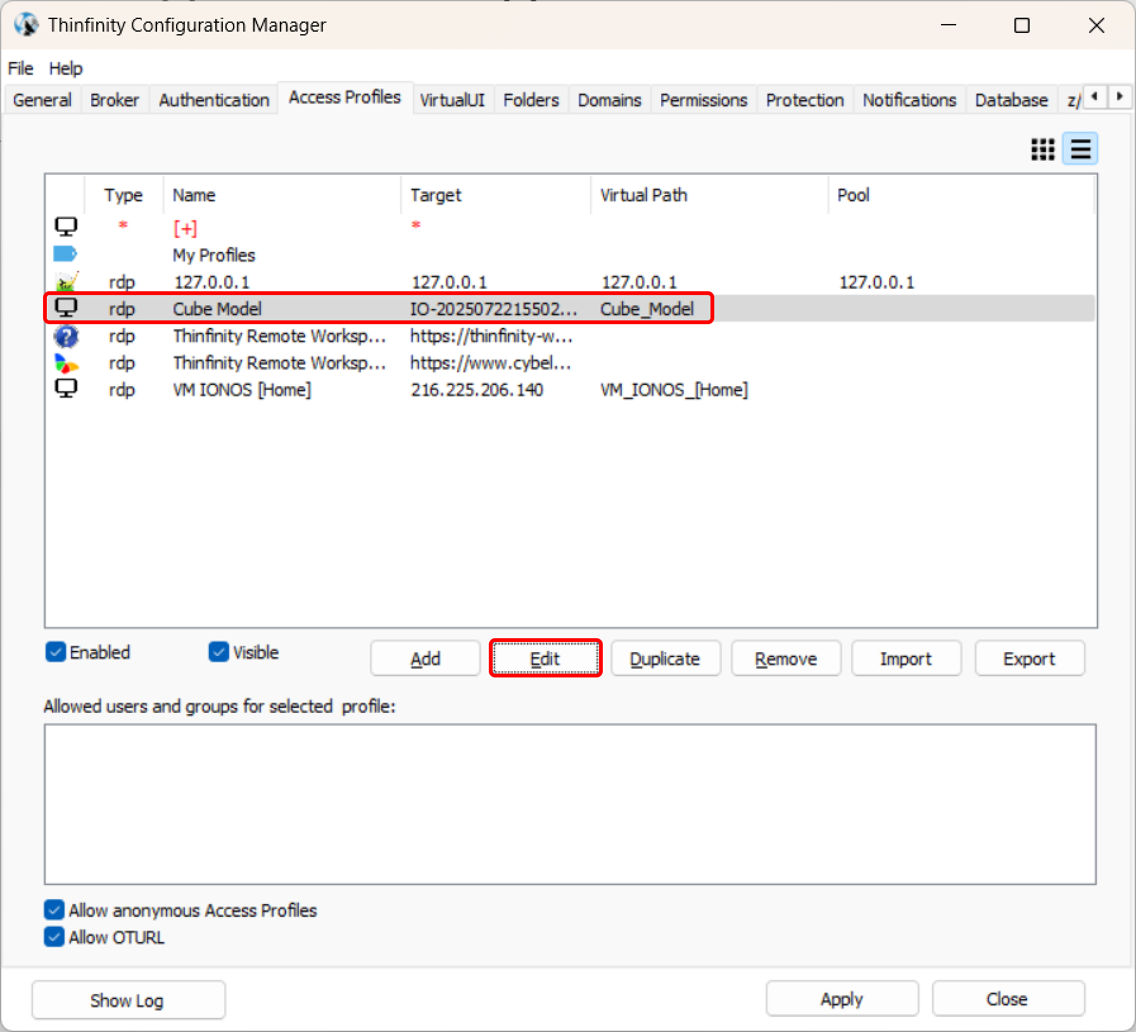The image size is (1136, 1032).
Task: Switch to the Permissions tab
Action: [704, 100]
